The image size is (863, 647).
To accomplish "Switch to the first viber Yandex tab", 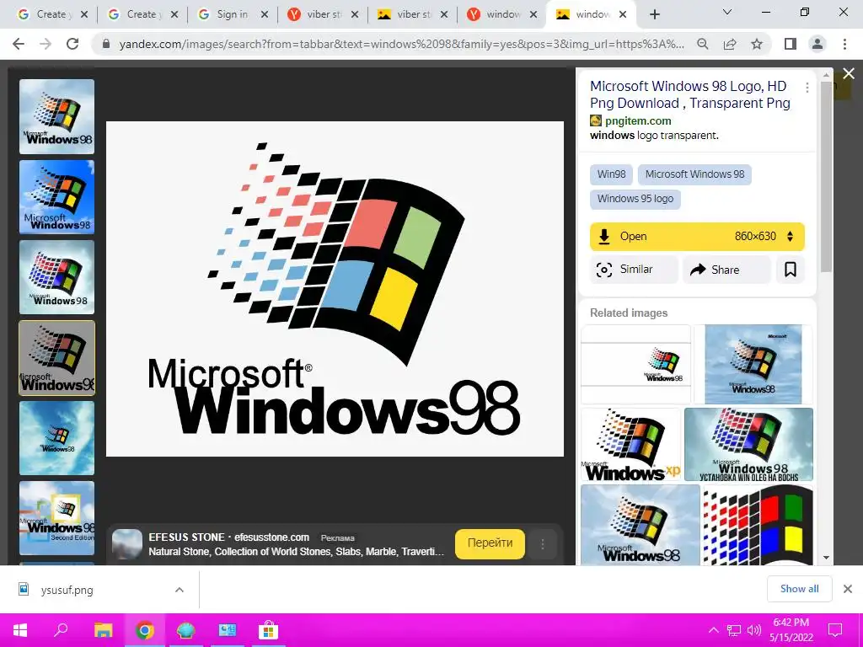I will 324,14.
